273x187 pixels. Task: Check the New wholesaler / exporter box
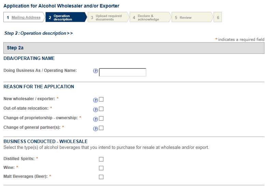tap(101, 99)
